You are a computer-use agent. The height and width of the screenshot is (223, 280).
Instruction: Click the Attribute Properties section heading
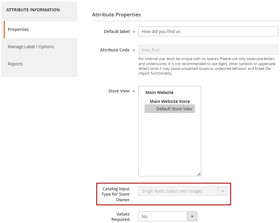(x=116, y=15)
